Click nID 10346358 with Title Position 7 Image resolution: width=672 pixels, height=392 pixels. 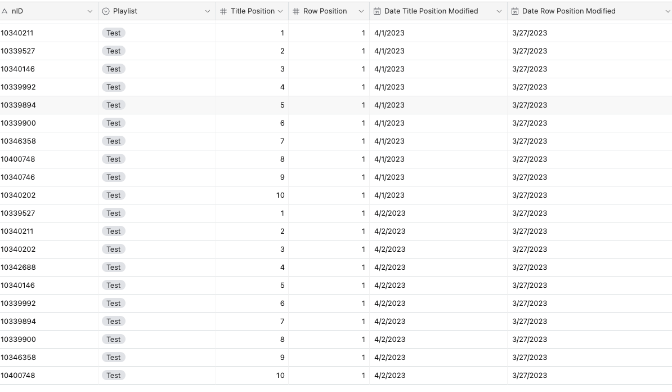(x=19, y=141)
